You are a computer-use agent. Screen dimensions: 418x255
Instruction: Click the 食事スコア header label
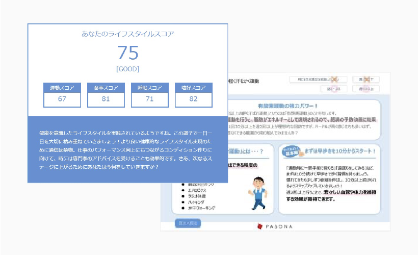[x=106, y=88]
